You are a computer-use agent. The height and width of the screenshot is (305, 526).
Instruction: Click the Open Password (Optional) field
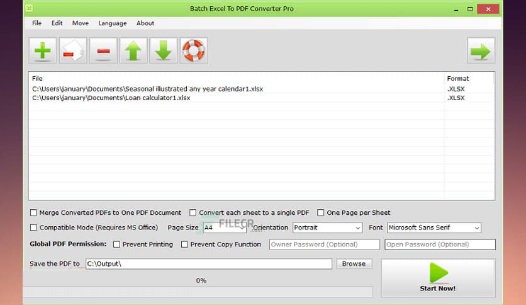[x=440, y=245]
